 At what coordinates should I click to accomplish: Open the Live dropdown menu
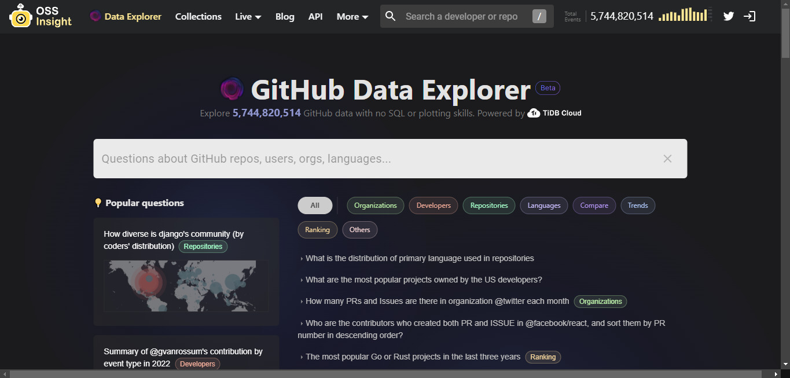coord(248,16)
